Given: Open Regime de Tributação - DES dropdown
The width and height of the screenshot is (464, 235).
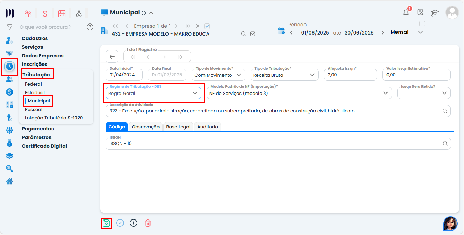Looking at the screenshot, I should click(x=153, y=93).
